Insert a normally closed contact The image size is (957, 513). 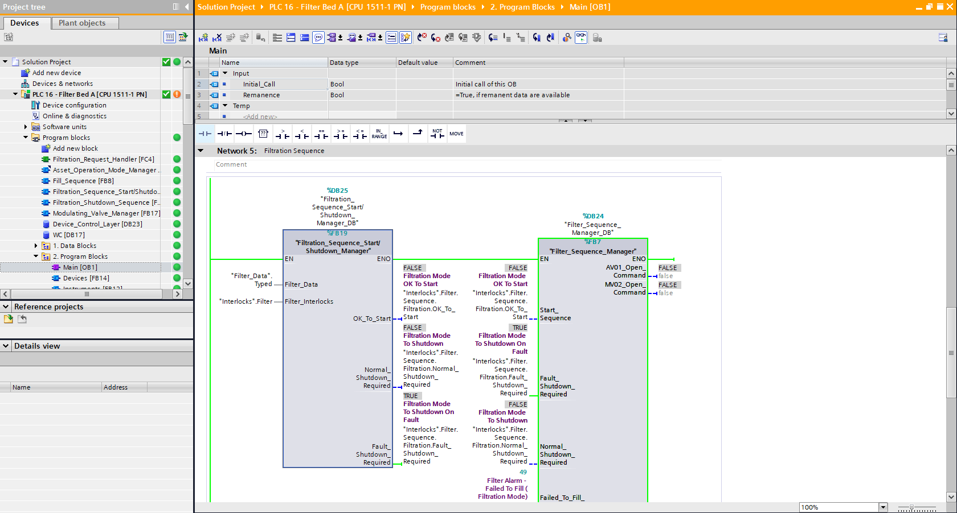click(224, 134)
